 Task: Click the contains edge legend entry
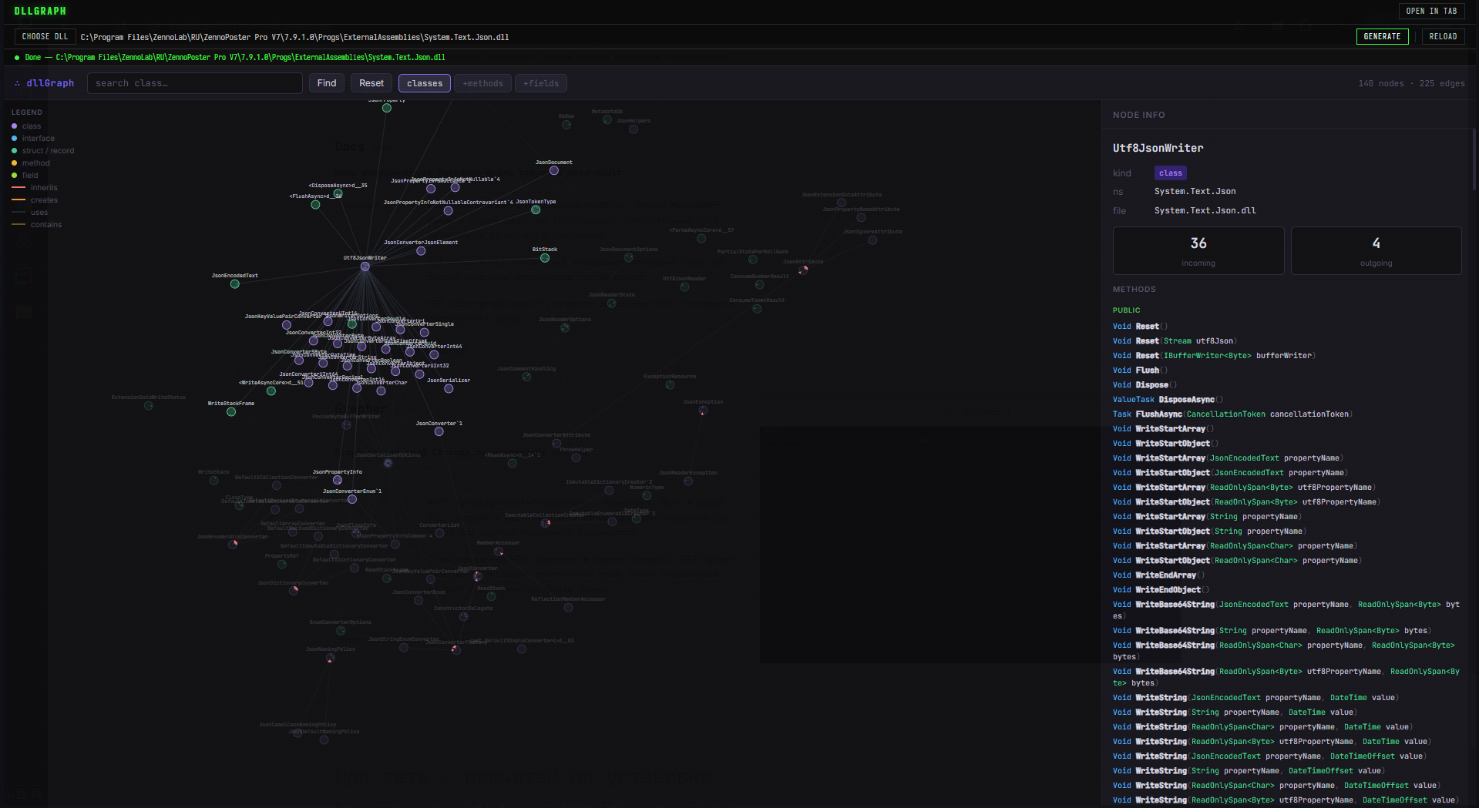(37, 224)
